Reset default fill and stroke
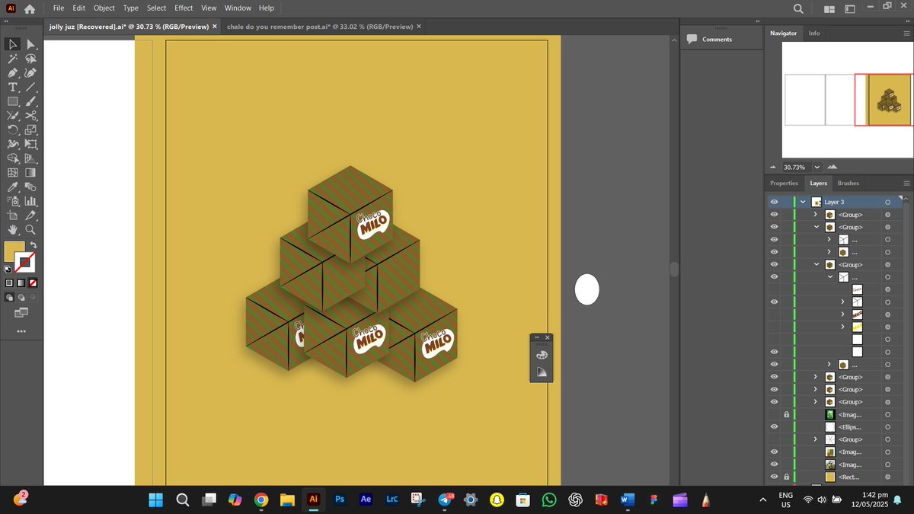 pyautogui.click(x=8, y=268)
